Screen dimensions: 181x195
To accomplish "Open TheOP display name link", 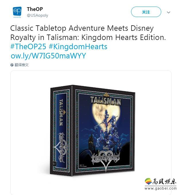I will pyautogui.click(x=35, y=9).
